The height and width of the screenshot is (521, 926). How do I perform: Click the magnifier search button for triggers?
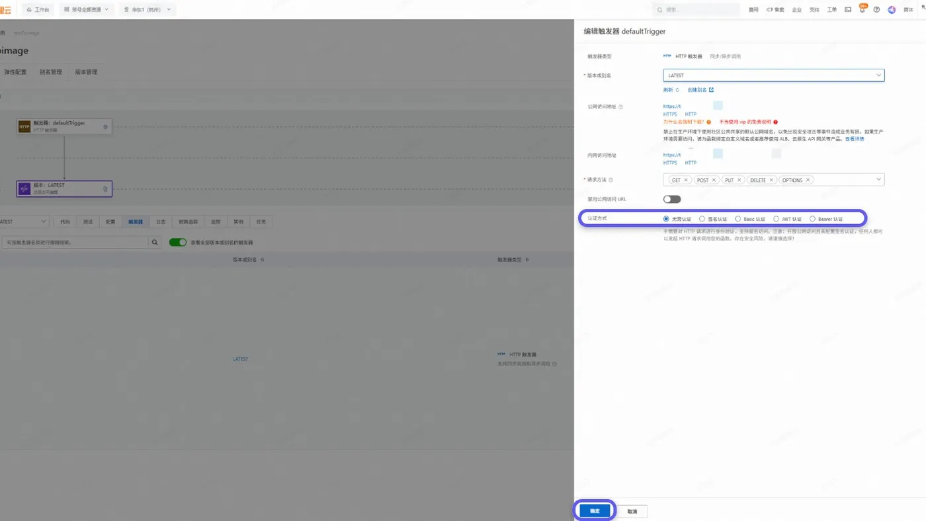[x=155, y=243]
